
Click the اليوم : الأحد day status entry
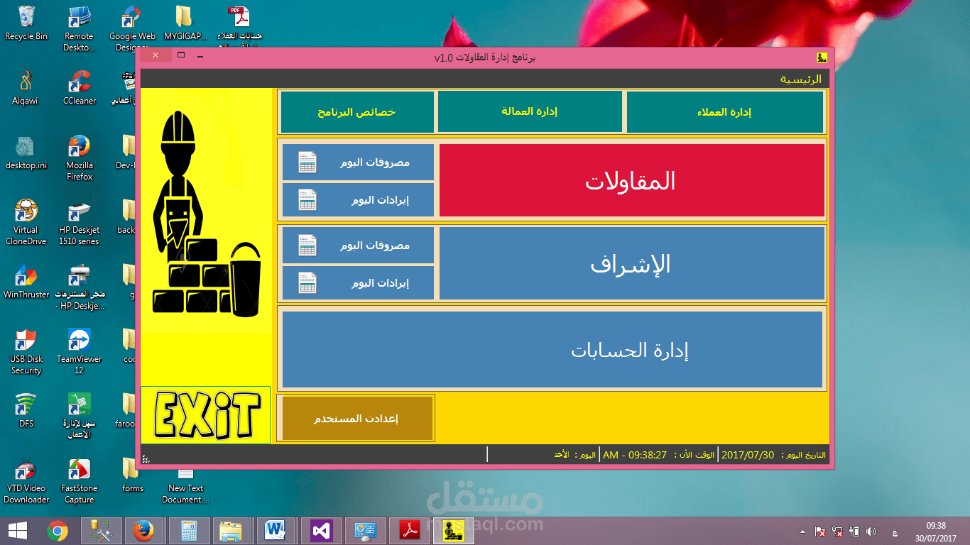point(575,455)
